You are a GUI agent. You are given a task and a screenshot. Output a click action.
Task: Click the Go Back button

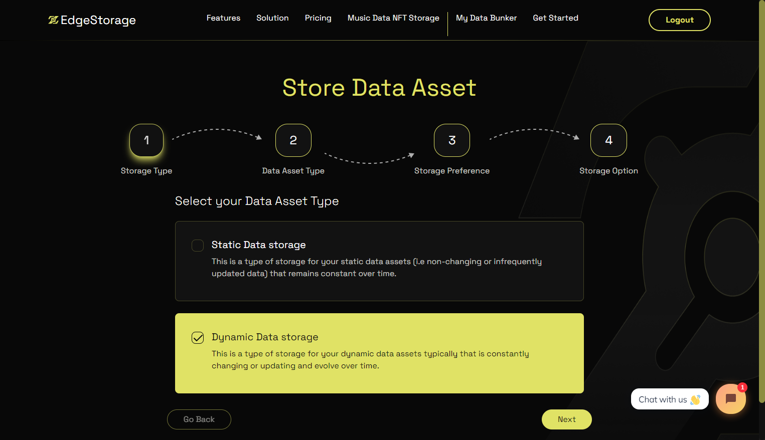199,419
